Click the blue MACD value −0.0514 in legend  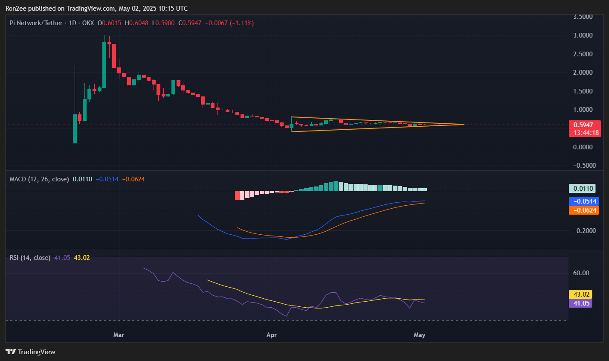tap(107, 179)
